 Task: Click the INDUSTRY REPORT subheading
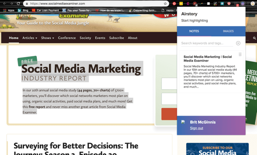click(x=54, y=78)
